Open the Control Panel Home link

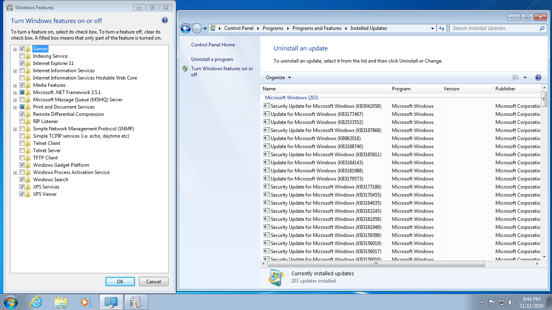click(213, 45)
